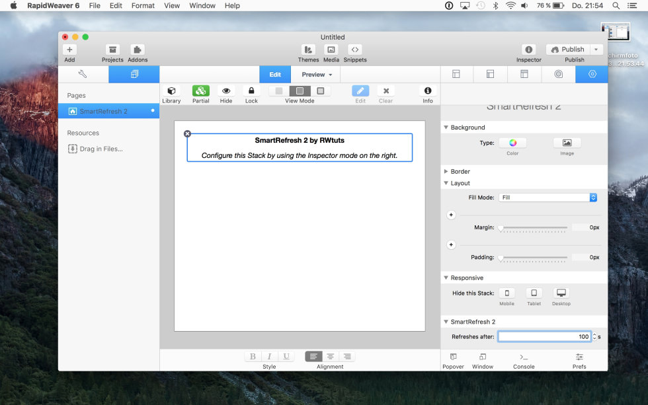Viewport: 648px width, 405px height.
Task: Click the stack Info icon
Action: pyautogui.click(x=428, y=91)
